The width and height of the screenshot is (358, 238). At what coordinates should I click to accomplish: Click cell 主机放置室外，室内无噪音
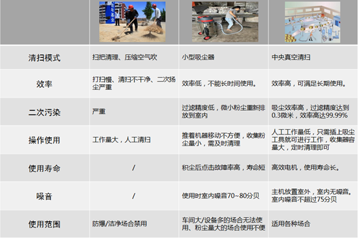tap(313, 196)
